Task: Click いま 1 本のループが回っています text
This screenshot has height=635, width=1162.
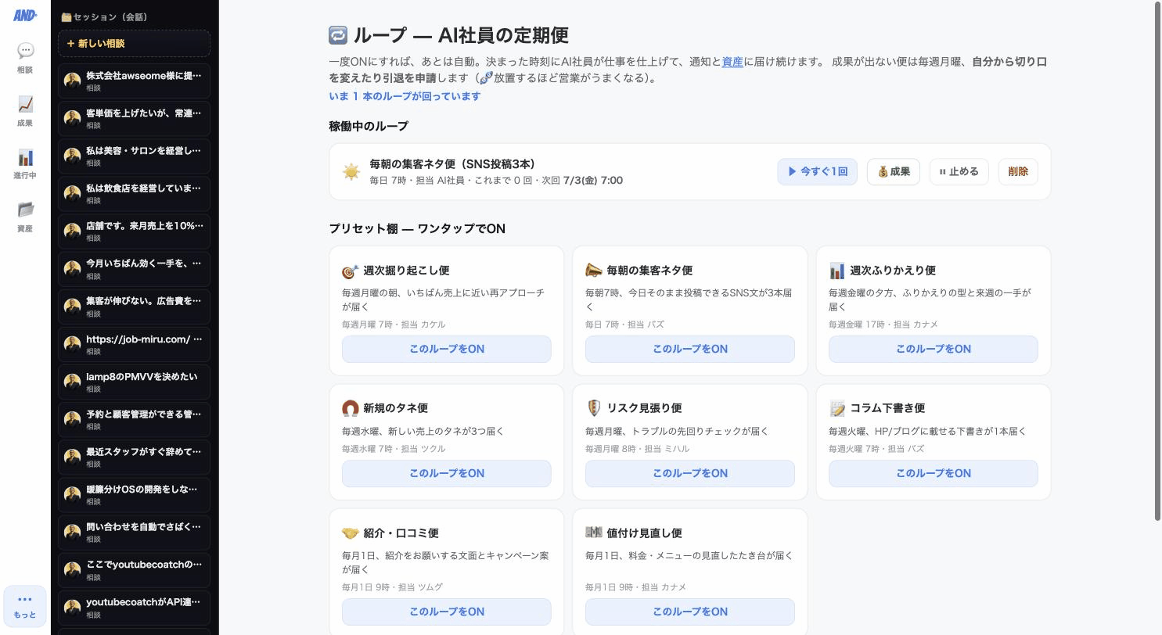Action: [405, 96]
